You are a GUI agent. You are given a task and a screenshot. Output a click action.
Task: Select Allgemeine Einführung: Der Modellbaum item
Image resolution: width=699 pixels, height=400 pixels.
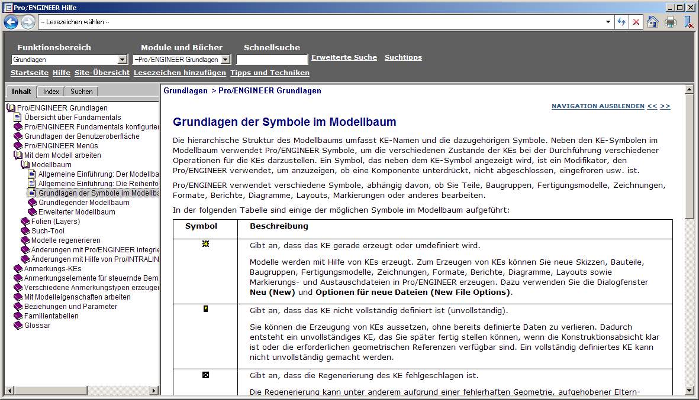tap(98, 174)
